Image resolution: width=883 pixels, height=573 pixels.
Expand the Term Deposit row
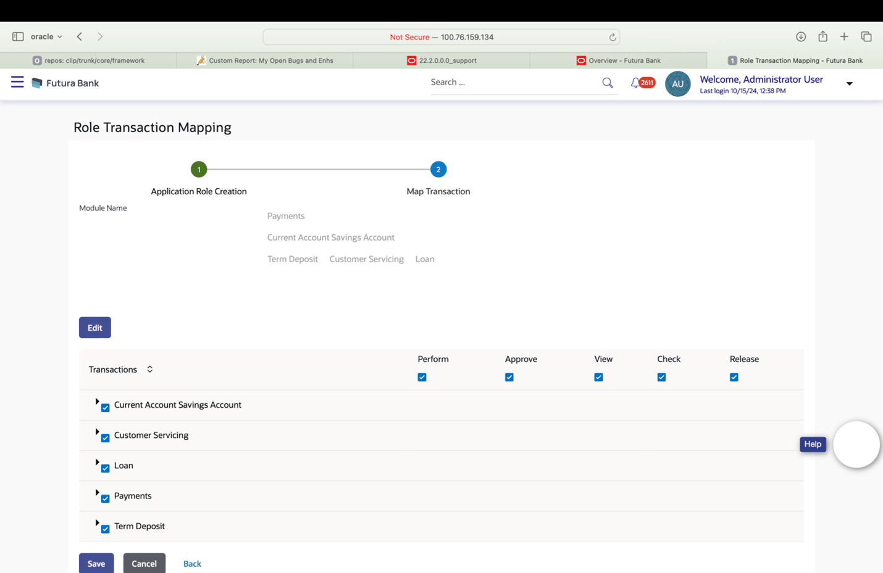(x=97, y=522)
